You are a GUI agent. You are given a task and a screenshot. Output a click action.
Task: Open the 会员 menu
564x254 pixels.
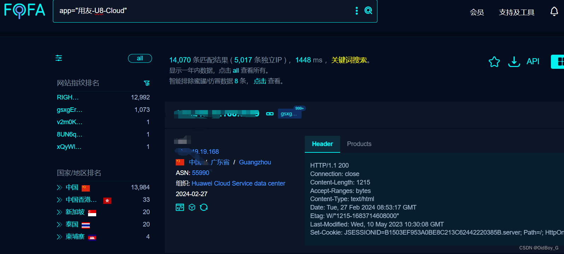tap(477, 12)
